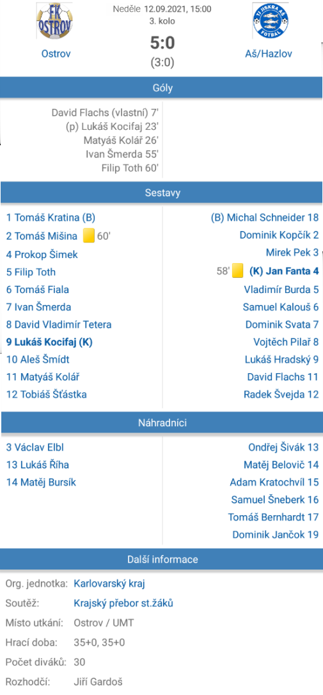
Task: Click the 5:0 final score
Action: pos(162,43)
